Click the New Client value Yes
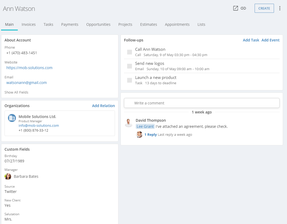Viewport: 287px width, 224px height. coord(7,205)
